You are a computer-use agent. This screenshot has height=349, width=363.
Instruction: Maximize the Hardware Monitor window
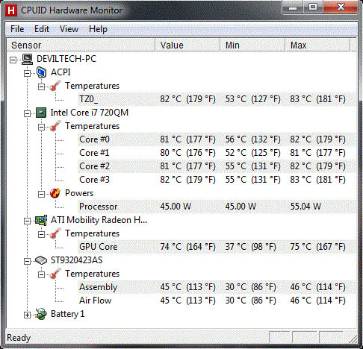pyautogui.click(x=313, y=7)
